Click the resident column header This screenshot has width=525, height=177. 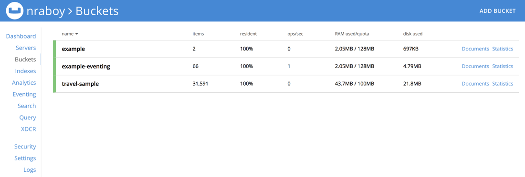248,34
